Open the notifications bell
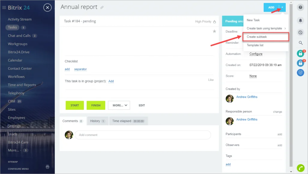This screenshot has height=174, width=308. point(300,20)
